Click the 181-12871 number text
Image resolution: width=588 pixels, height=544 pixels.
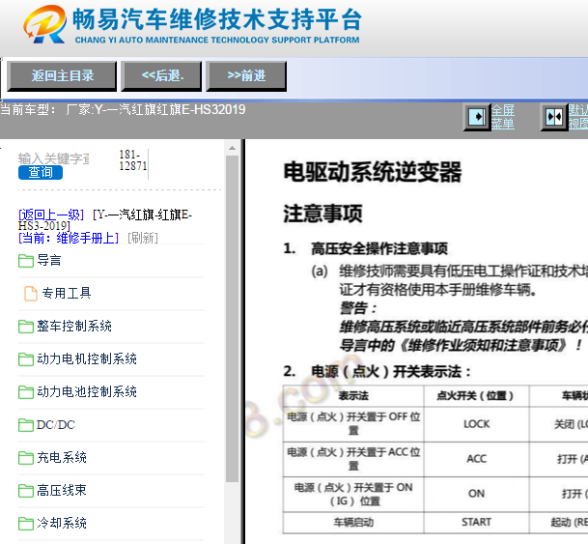coord(132,160)
